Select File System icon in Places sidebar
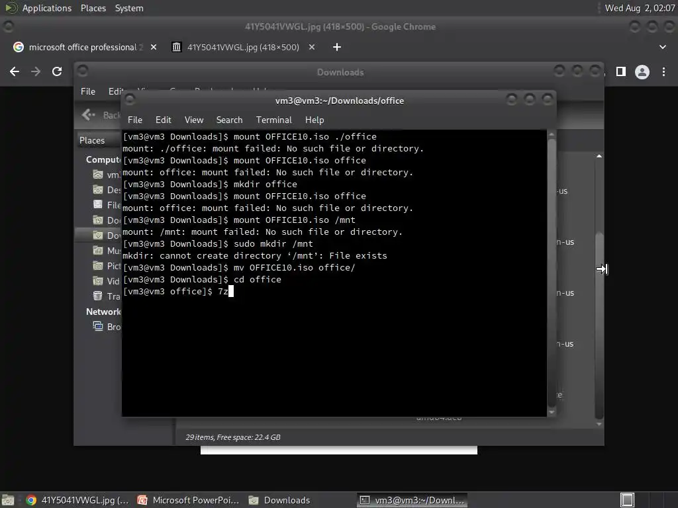Viewport: 678px width, 508px height. coord(98,205)
